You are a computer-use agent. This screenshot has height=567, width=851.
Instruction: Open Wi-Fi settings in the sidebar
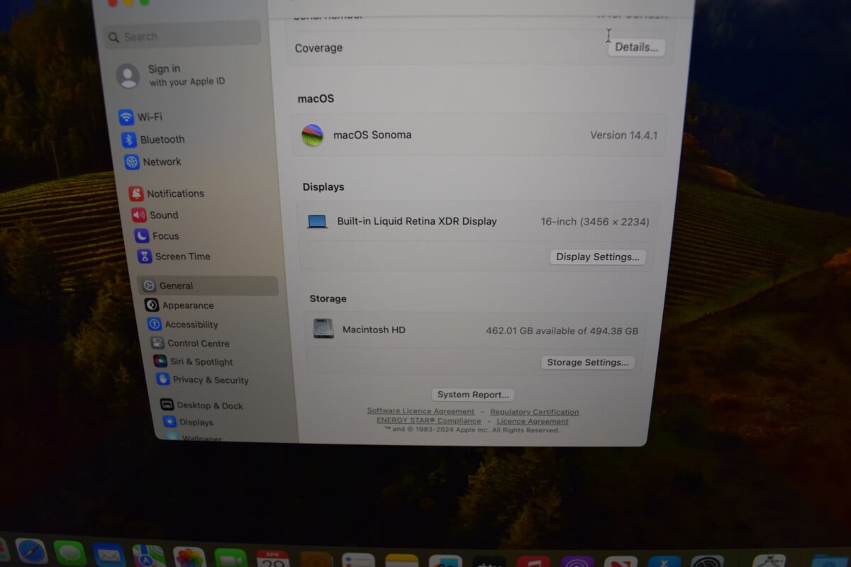(140, 117)
